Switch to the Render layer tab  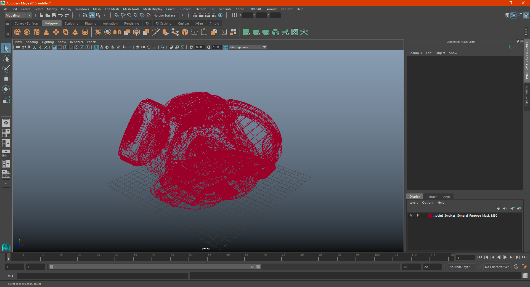(x=431, y=197)
